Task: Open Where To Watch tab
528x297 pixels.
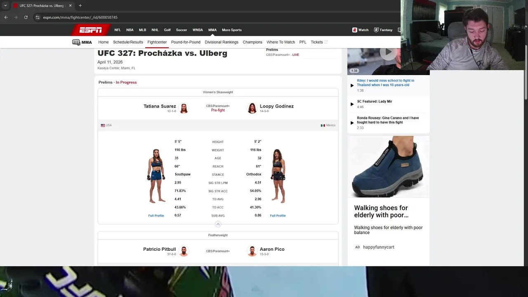Action: tap(280, 42)
